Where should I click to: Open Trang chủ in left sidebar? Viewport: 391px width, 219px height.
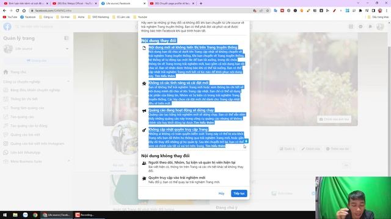pyautogui.click(x=18, y=72)
